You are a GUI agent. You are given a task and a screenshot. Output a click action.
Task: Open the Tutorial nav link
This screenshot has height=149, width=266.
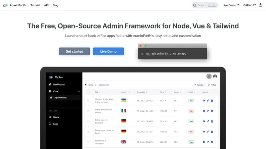pyautogui.click(x=35, y=5)
